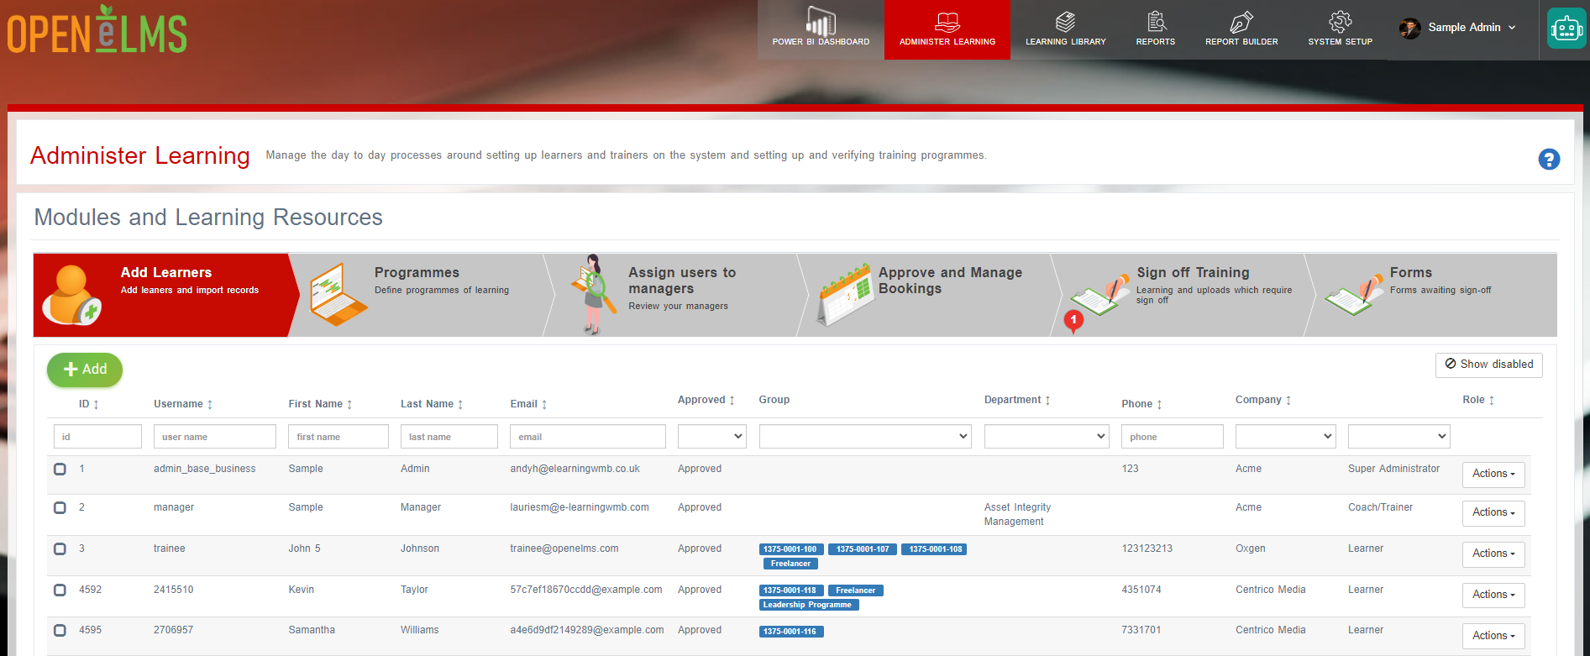Switch to Add Learners tab
1590x656 pixels.
[165, 295]
